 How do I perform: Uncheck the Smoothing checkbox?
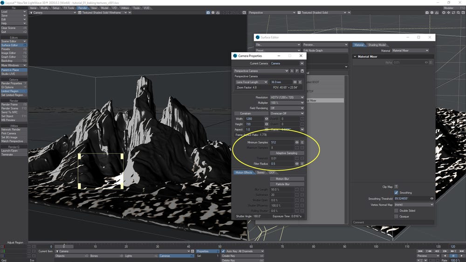(396, 193)
